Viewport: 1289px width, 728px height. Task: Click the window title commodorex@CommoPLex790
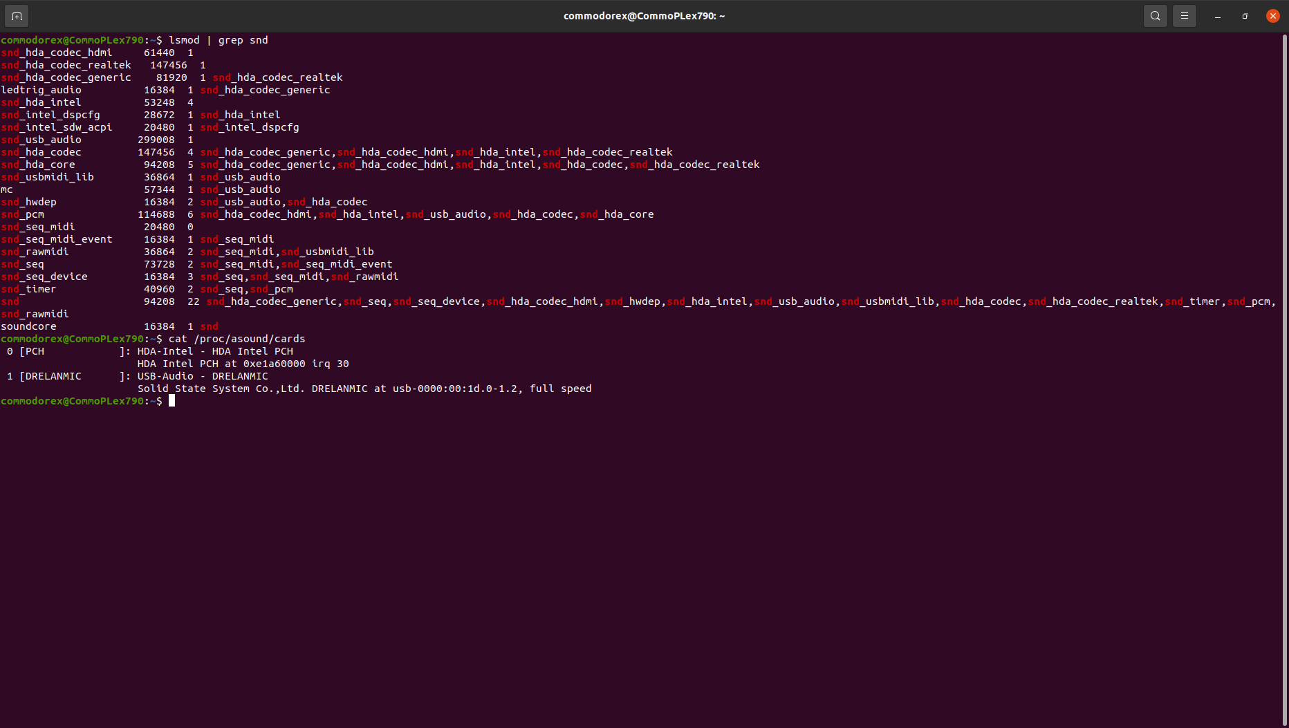pyautogui.click(x=644, y=16)
